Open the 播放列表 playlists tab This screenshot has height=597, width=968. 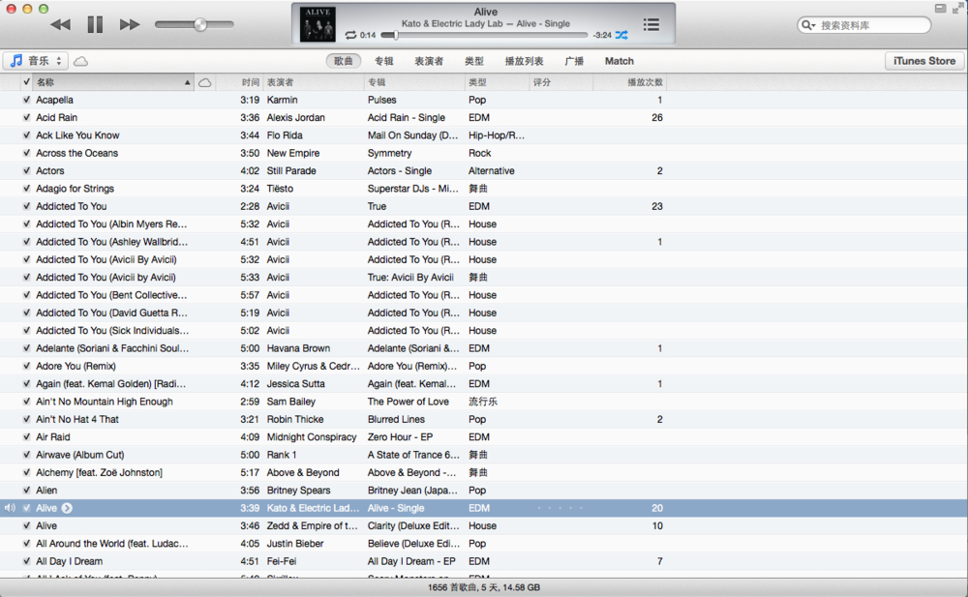coord(524,61)
